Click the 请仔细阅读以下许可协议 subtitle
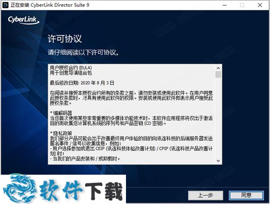The width and height of the screenshot is (270, 204). click(x=84, y=52)
